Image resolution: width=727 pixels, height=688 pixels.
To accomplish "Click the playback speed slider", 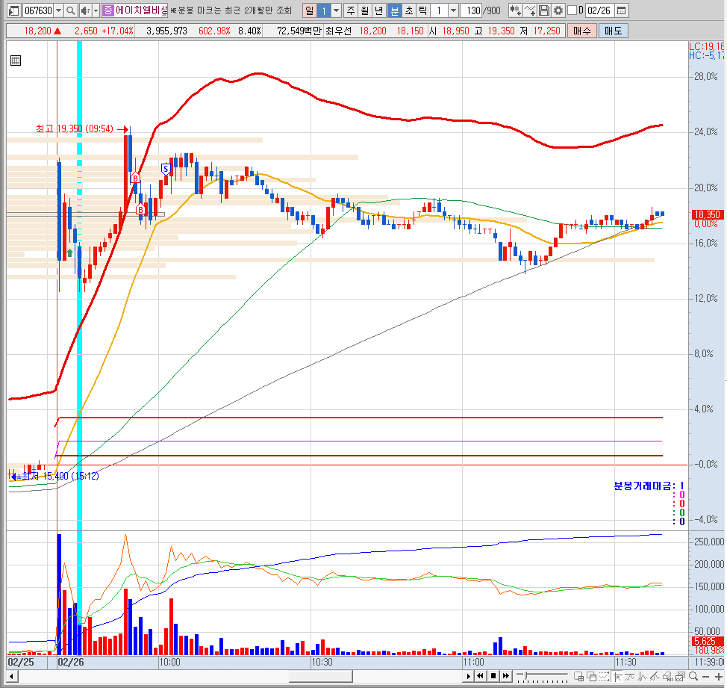I will click(542, 676).
